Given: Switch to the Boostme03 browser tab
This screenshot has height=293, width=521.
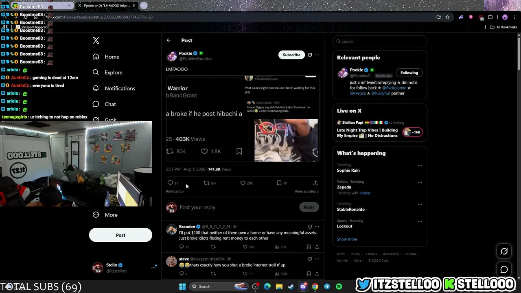Looking at the screenshot, I should 42,6.
